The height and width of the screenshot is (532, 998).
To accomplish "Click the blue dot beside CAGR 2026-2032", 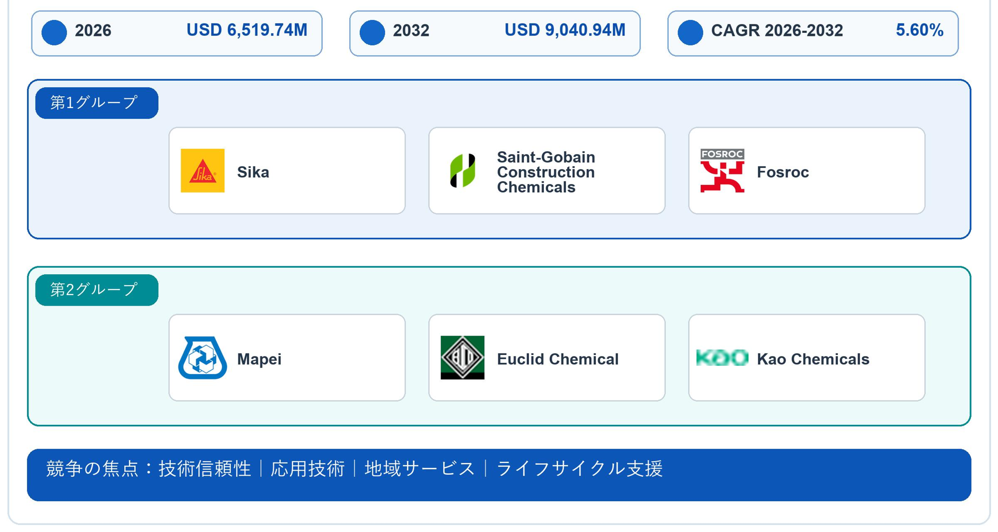I will (x=691, y=32).
